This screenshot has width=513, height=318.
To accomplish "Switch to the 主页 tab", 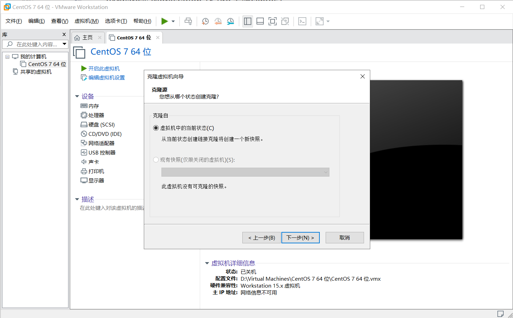I will point(88,38).
